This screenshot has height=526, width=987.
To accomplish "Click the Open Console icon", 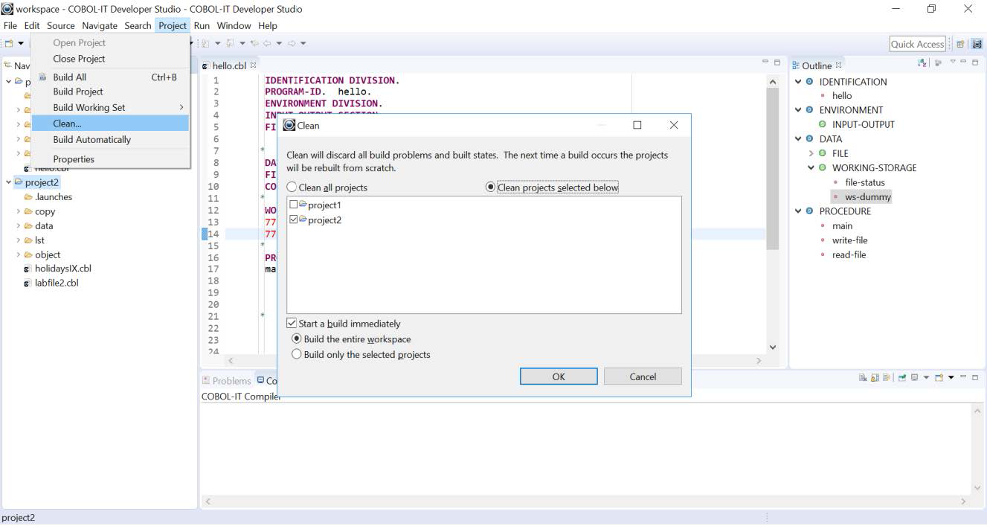I will coord(939,378).
